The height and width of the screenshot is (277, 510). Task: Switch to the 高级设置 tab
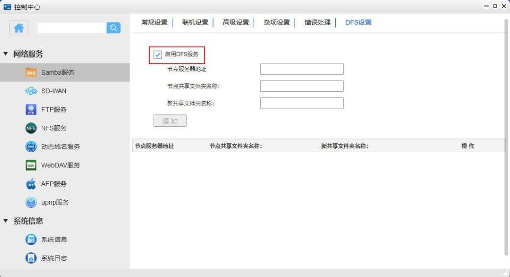236,22
